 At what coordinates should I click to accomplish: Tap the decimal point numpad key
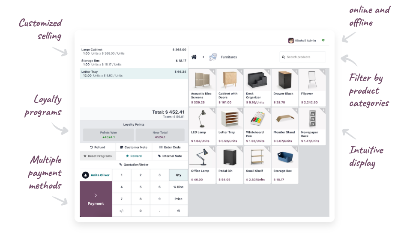159,211
